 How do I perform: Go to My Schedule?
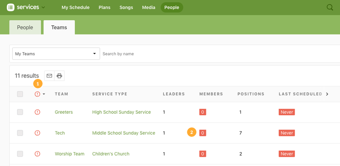point(76,8)
